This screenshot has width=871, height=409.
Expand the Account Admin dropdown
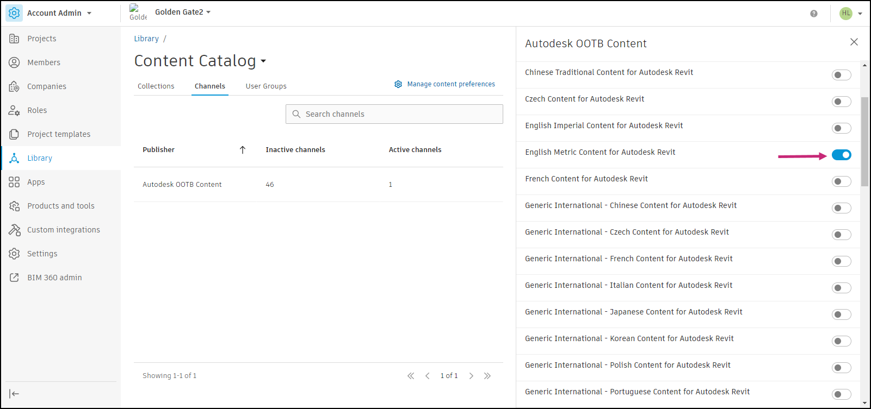click(89, 13)
